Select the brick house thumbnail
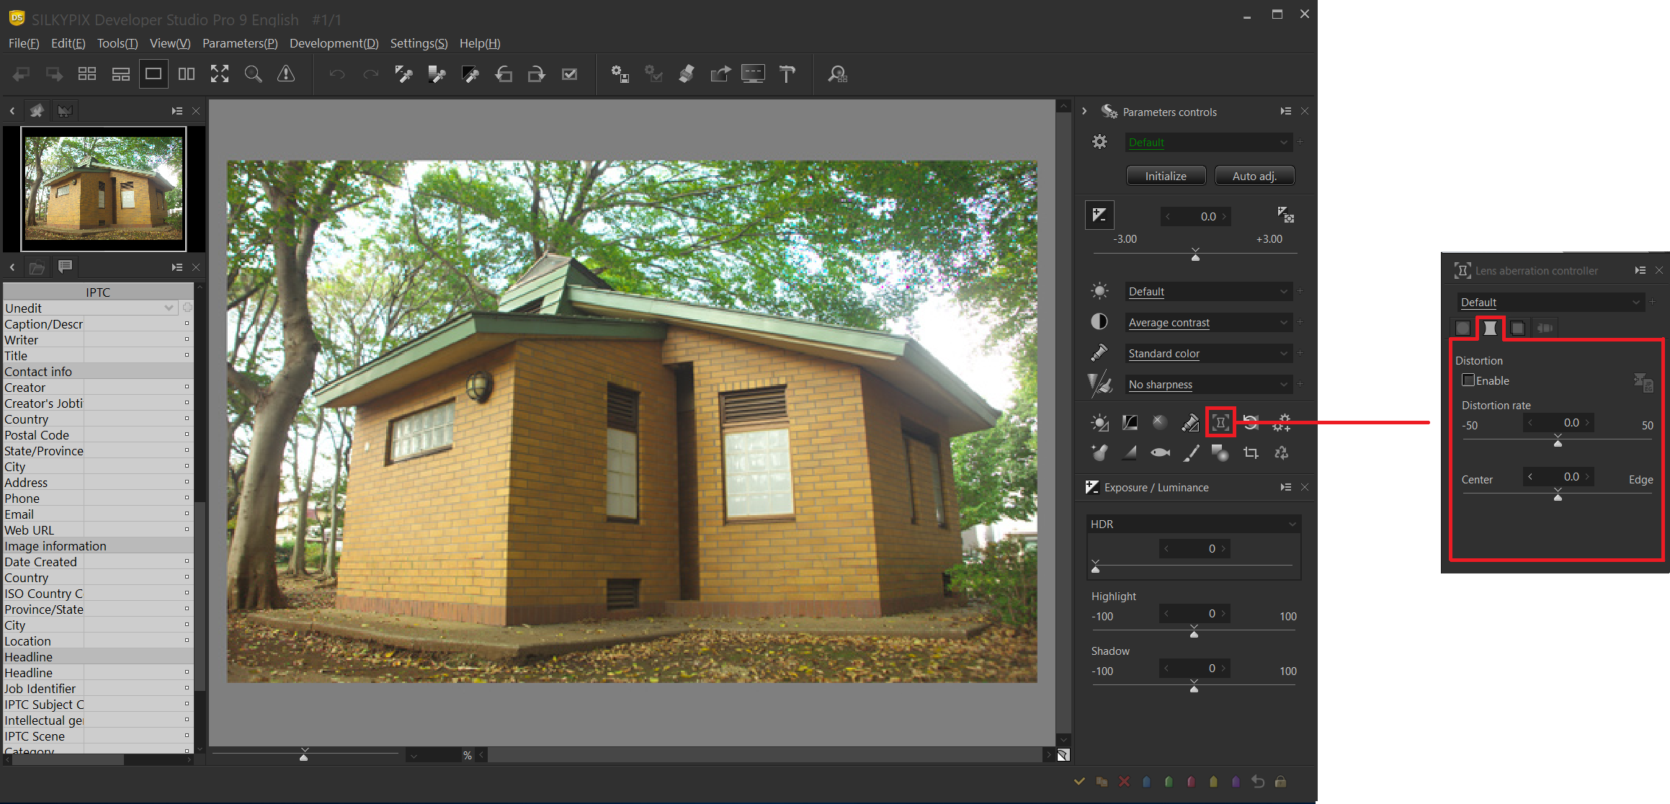Viewport: 1670px width, 804px height. (x=104, y=189)
